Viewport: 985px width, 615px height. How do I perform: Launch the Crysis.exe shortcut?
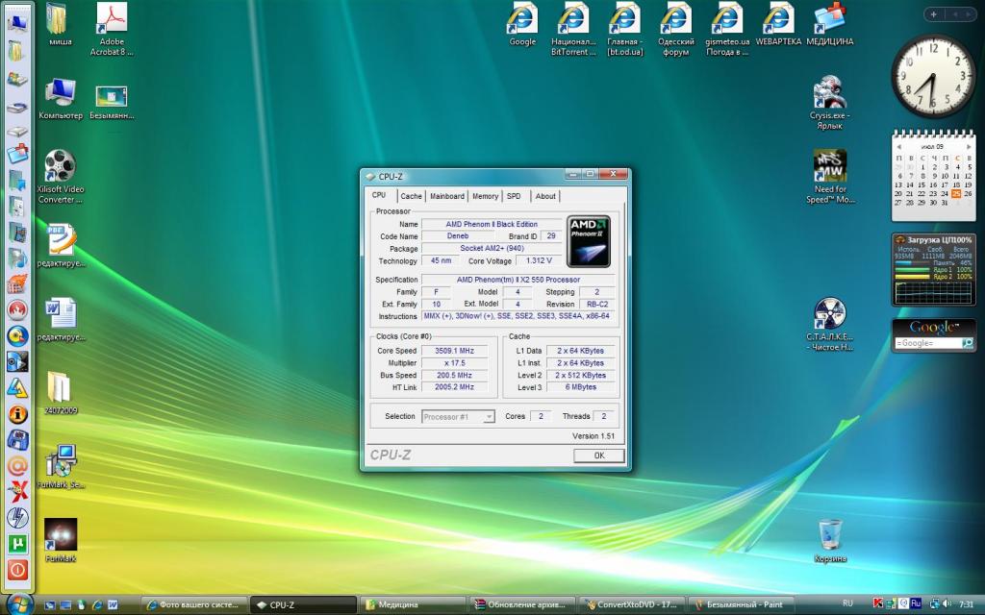click(830, 103)
